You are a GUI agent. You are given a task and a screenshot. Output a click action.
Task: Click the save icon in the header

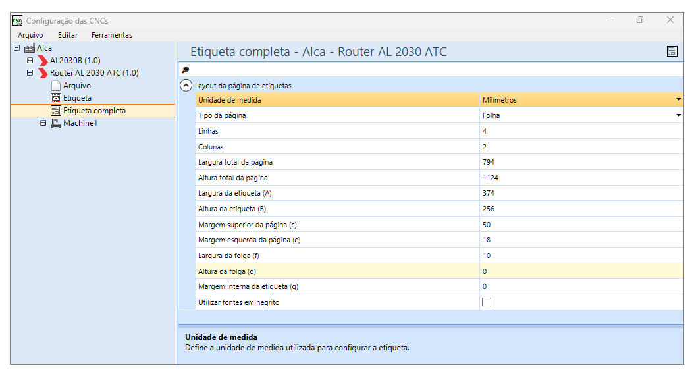click(672, 52)
